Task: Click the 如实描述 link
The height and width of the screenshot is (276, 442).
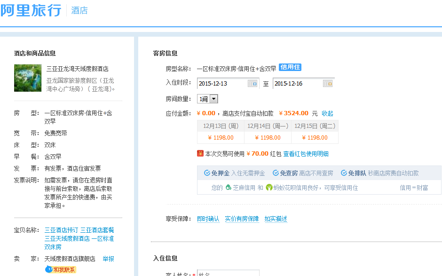Action: coord(276,219)
